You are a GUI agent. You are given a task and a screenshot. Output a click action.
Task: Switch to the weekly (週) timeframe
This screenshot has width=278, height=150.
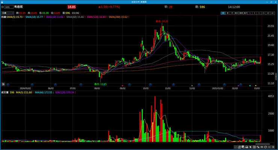(x=227, y=13)
